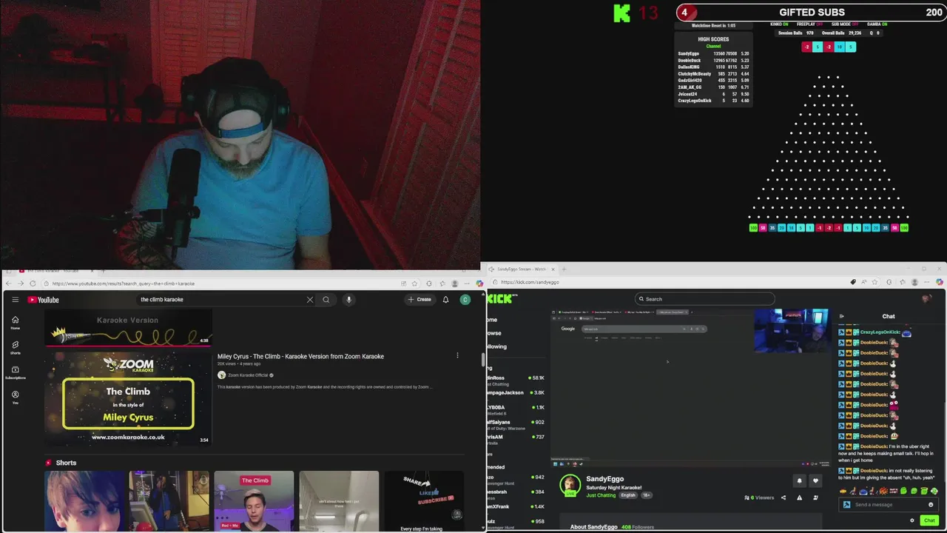Open the YouTube browser settings ellipsis menu
The width and height of the screenshot is (947, 533).
click(x=467, y=284)
